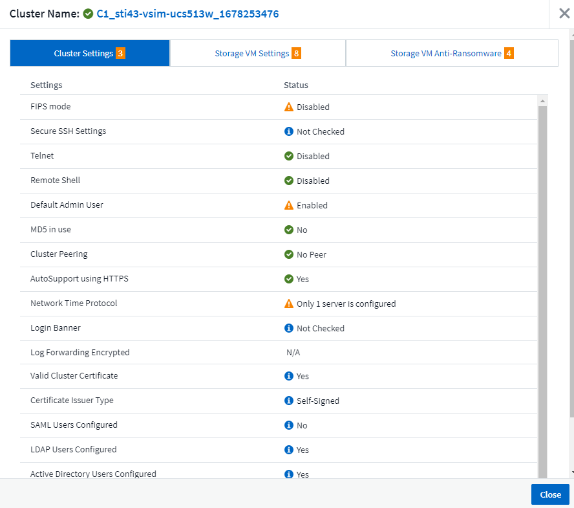Click the Login Banner info icon

pyautogui.click(x=289, y=328)
